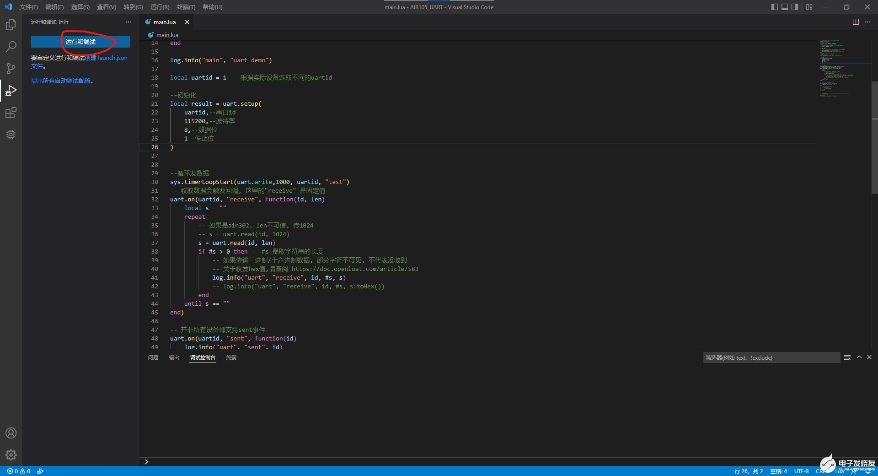878x476 pixels.
Task: Click the blue 运行和调试 button
Action: [x=80, y=42]
